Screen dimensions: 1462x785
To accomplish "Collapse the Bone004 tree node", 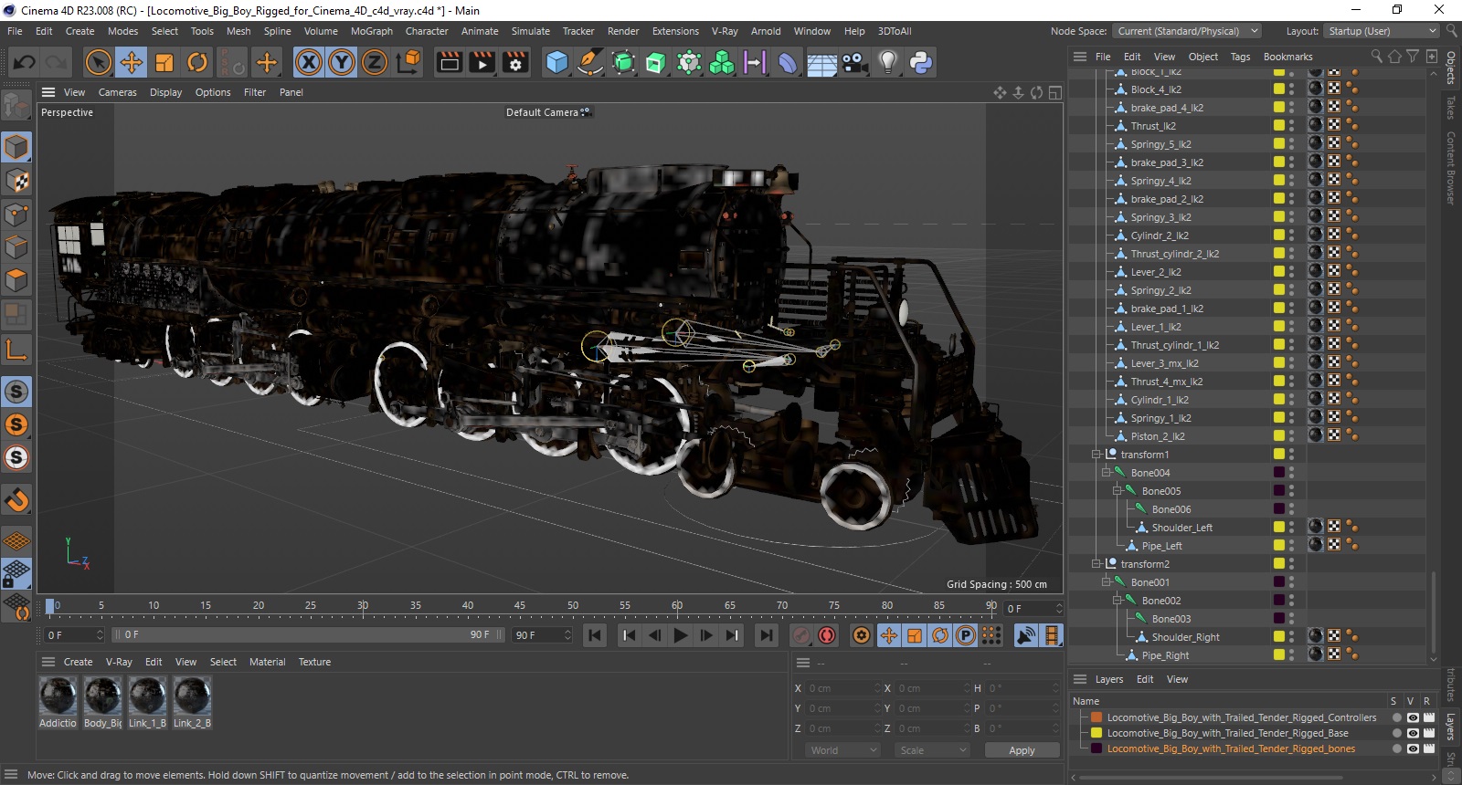I will pos(1106,473).
